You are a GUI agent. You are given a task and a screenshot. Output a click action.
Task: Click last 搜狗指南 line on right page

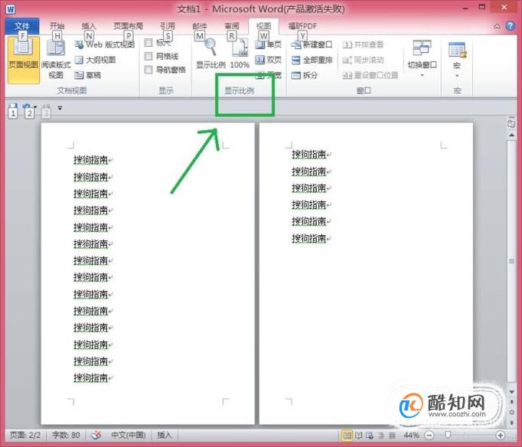pos(311,238)
